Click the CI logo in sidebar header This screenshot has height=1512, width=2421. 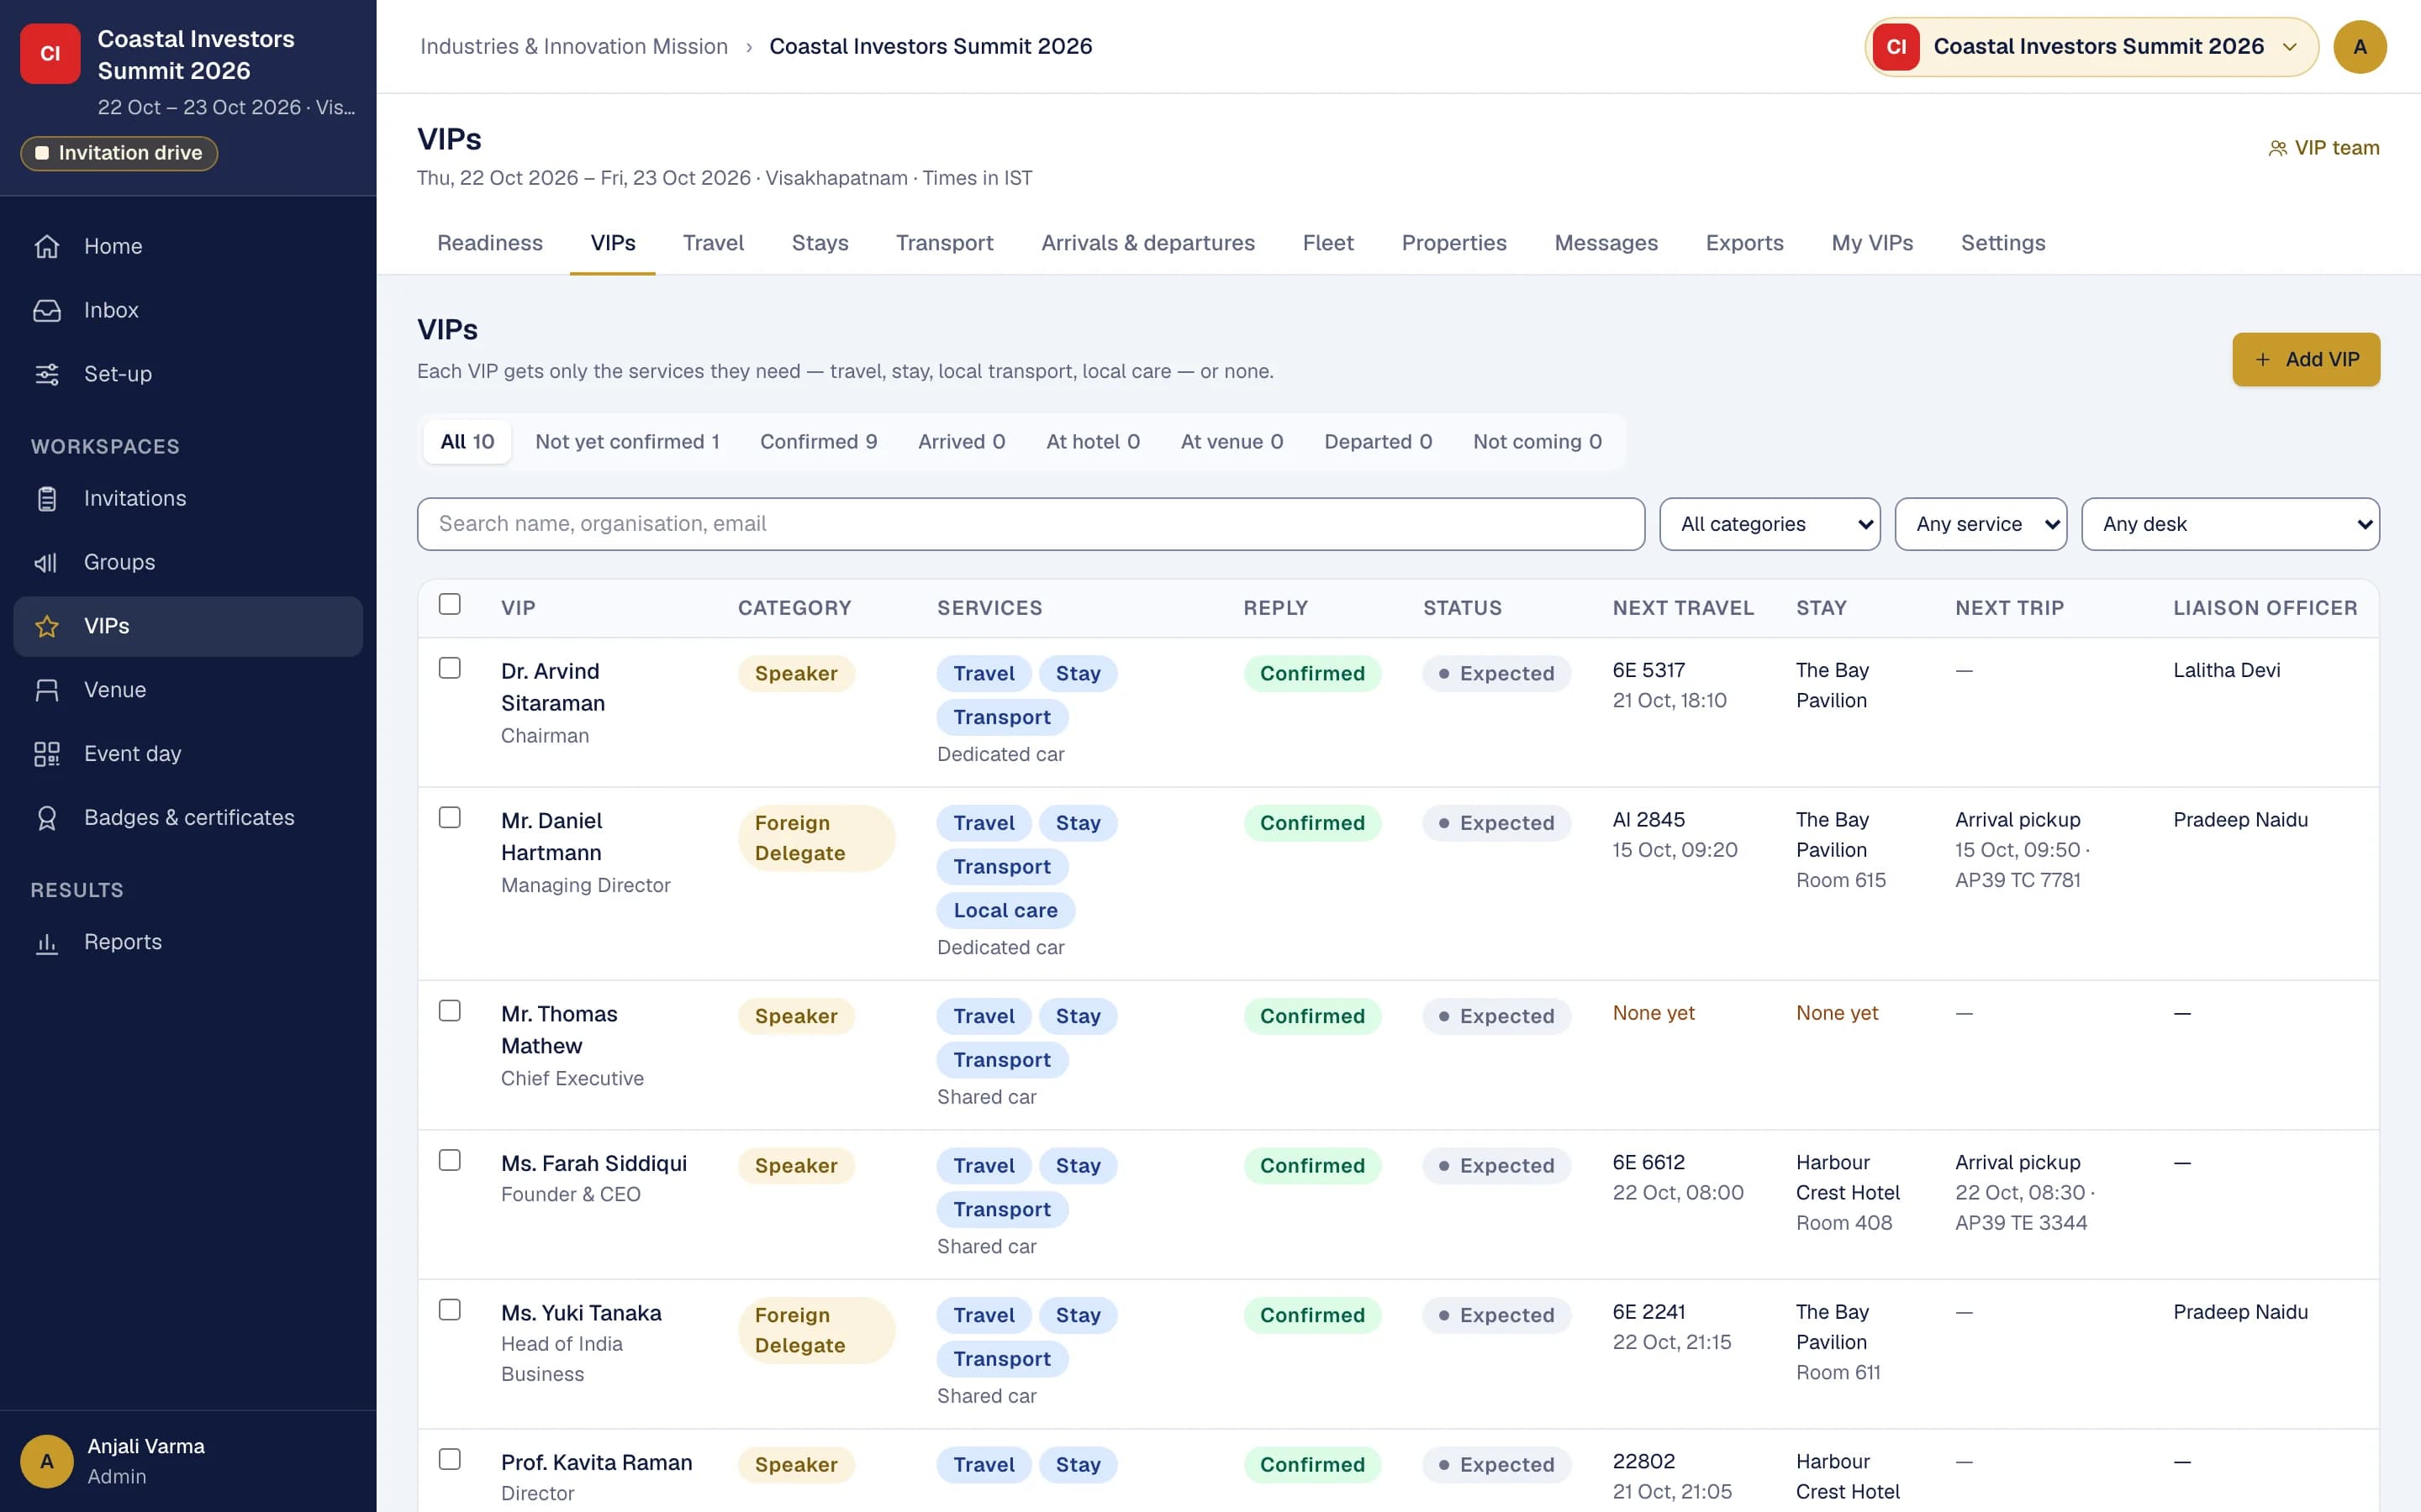[50, 54]
